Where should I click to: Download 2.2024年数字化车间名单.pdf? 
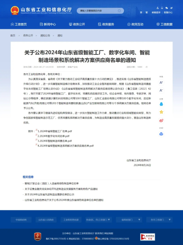(53, 136)
